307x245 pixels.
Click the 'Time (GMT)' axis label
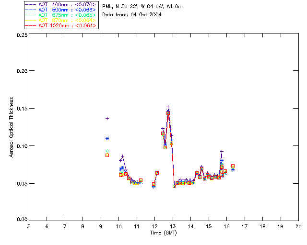pos(163,233)
